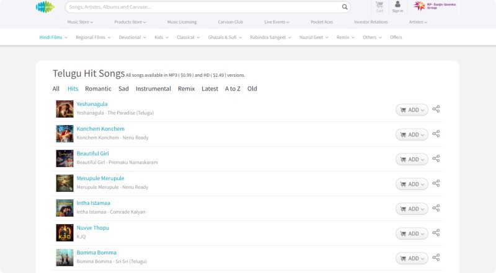Open Yeshanagula album thumbnail

pyautogui.click(x=64, y=109)
